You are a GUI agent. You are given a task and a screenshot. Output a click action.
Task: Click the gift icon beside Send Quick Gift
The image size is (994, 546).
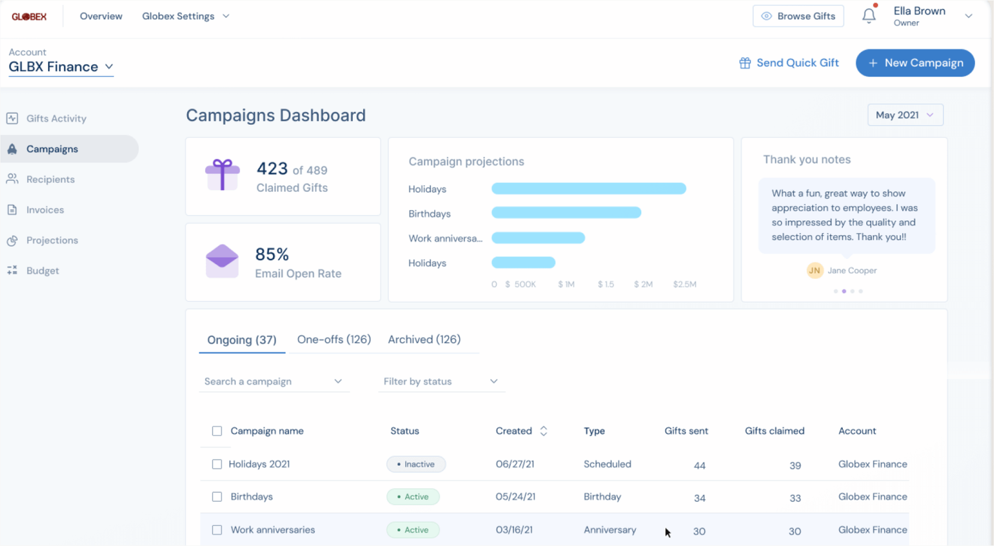click(745, 63)
